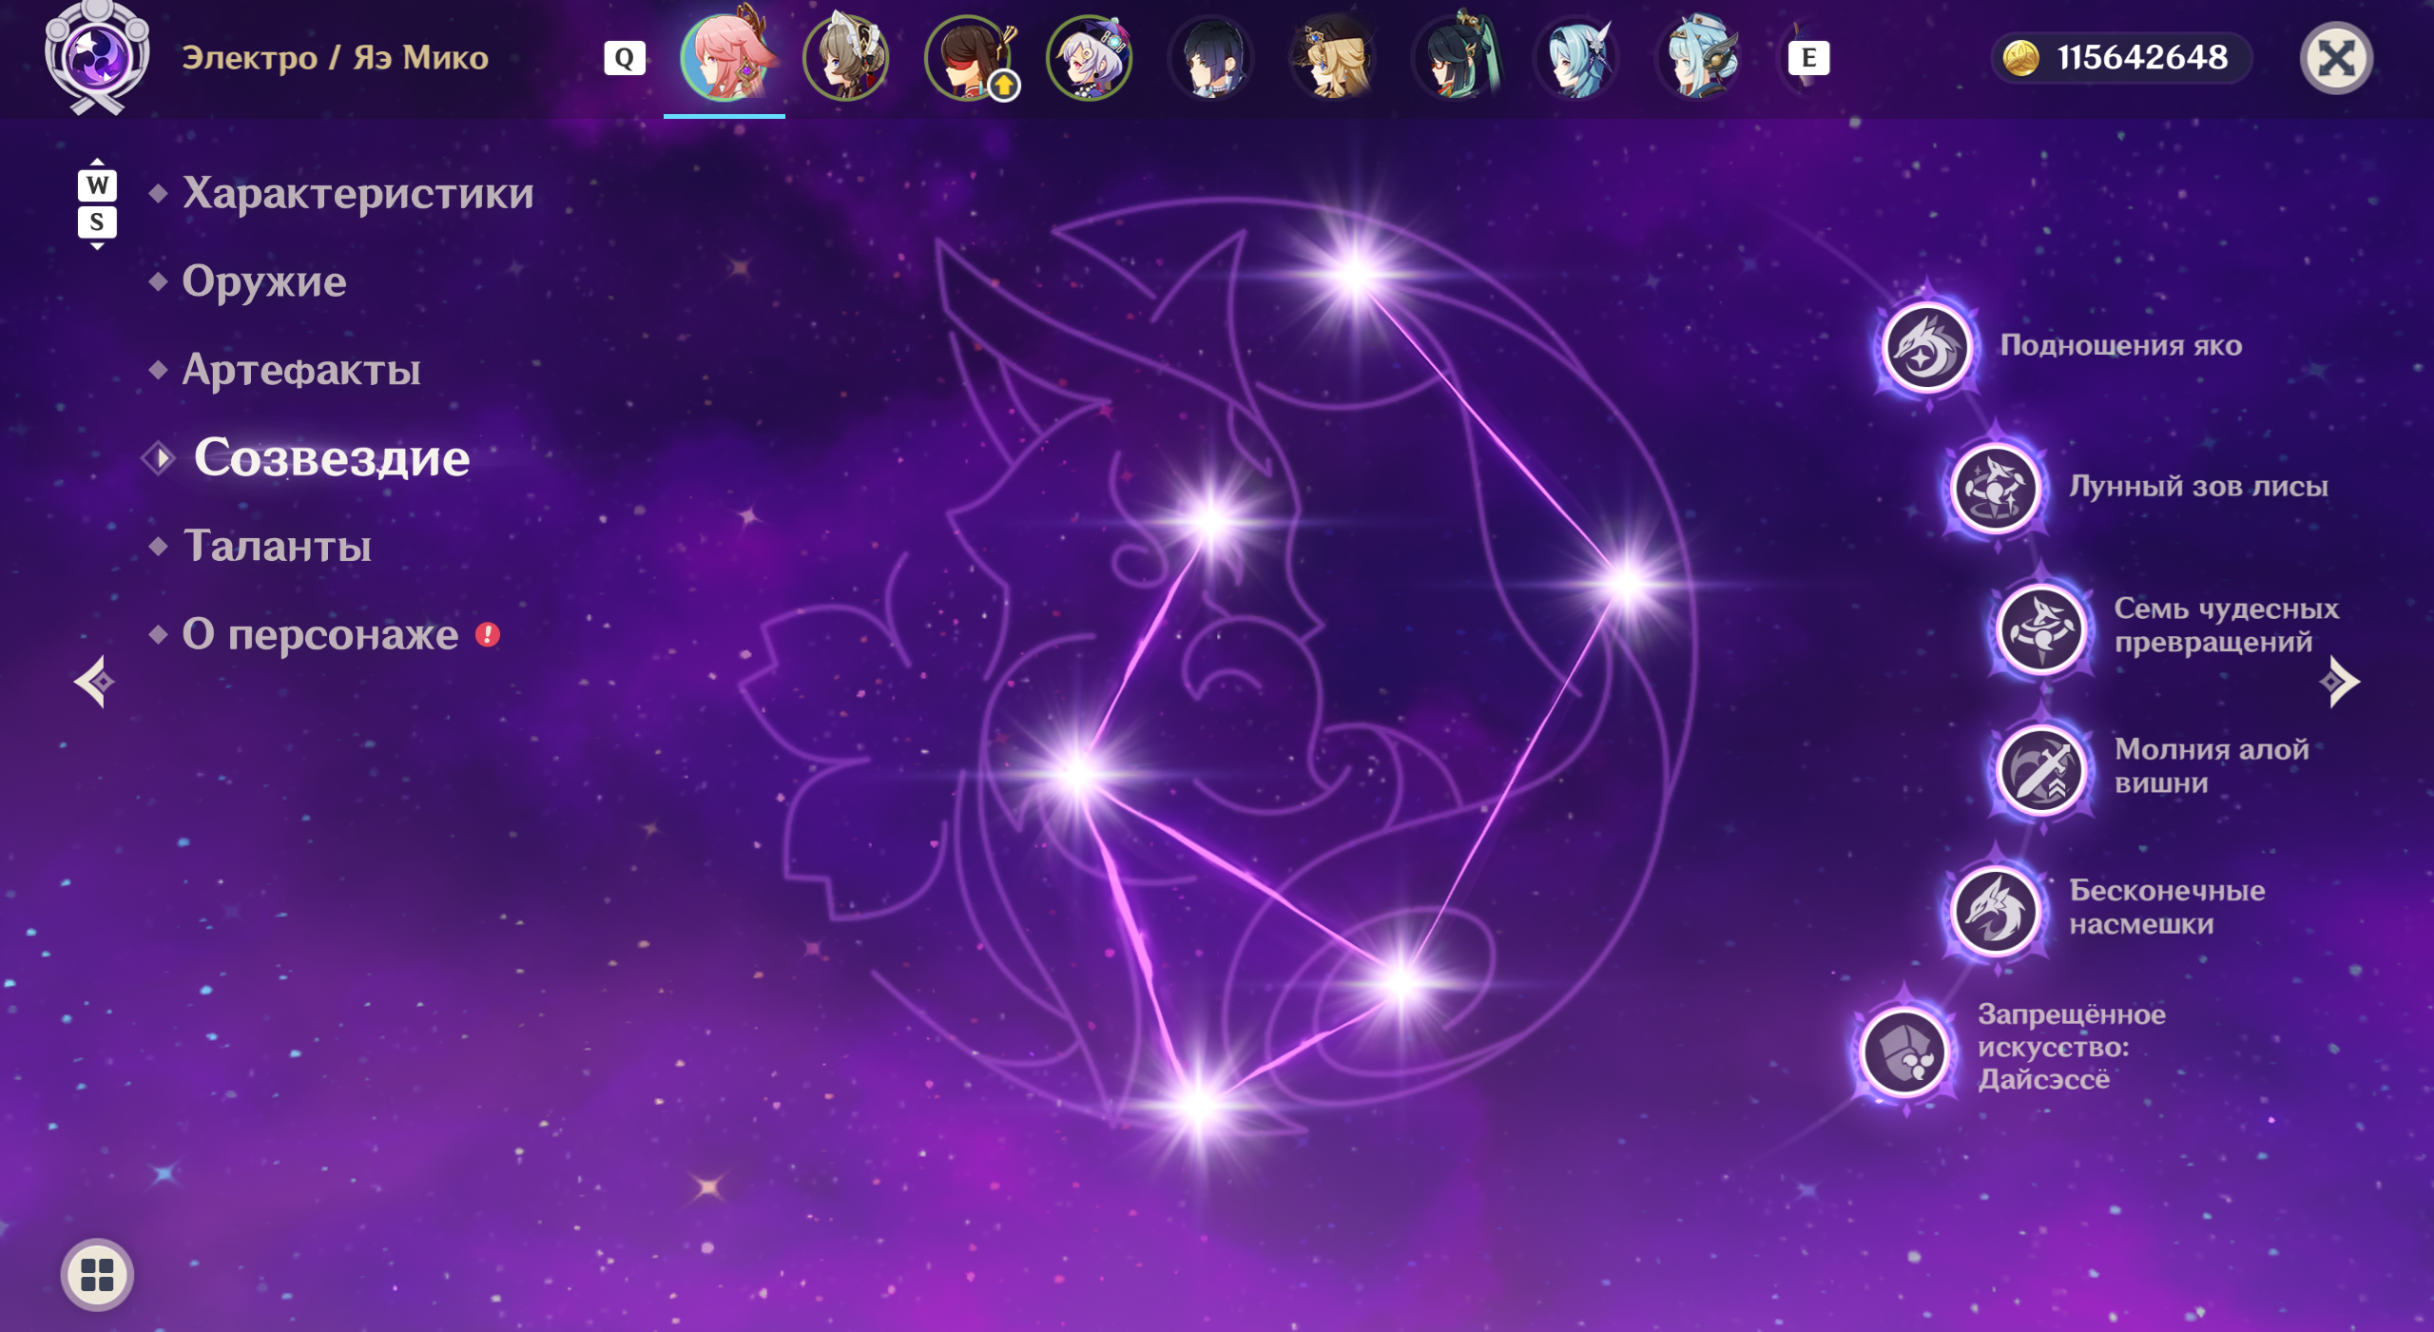The image size is (2434, 1332).
Task: Select the light-blue-haired character with nurse cap
Action: [1698, 57]
